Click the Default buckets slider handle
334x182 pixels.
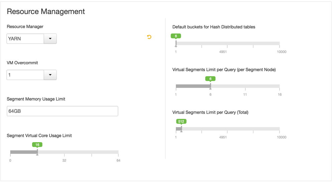(x=176, y=44)
